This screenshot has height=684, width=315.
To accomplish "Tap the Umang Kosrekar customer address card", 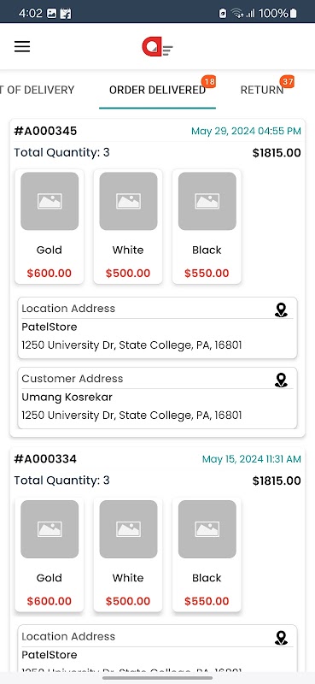I will [157, 398].
